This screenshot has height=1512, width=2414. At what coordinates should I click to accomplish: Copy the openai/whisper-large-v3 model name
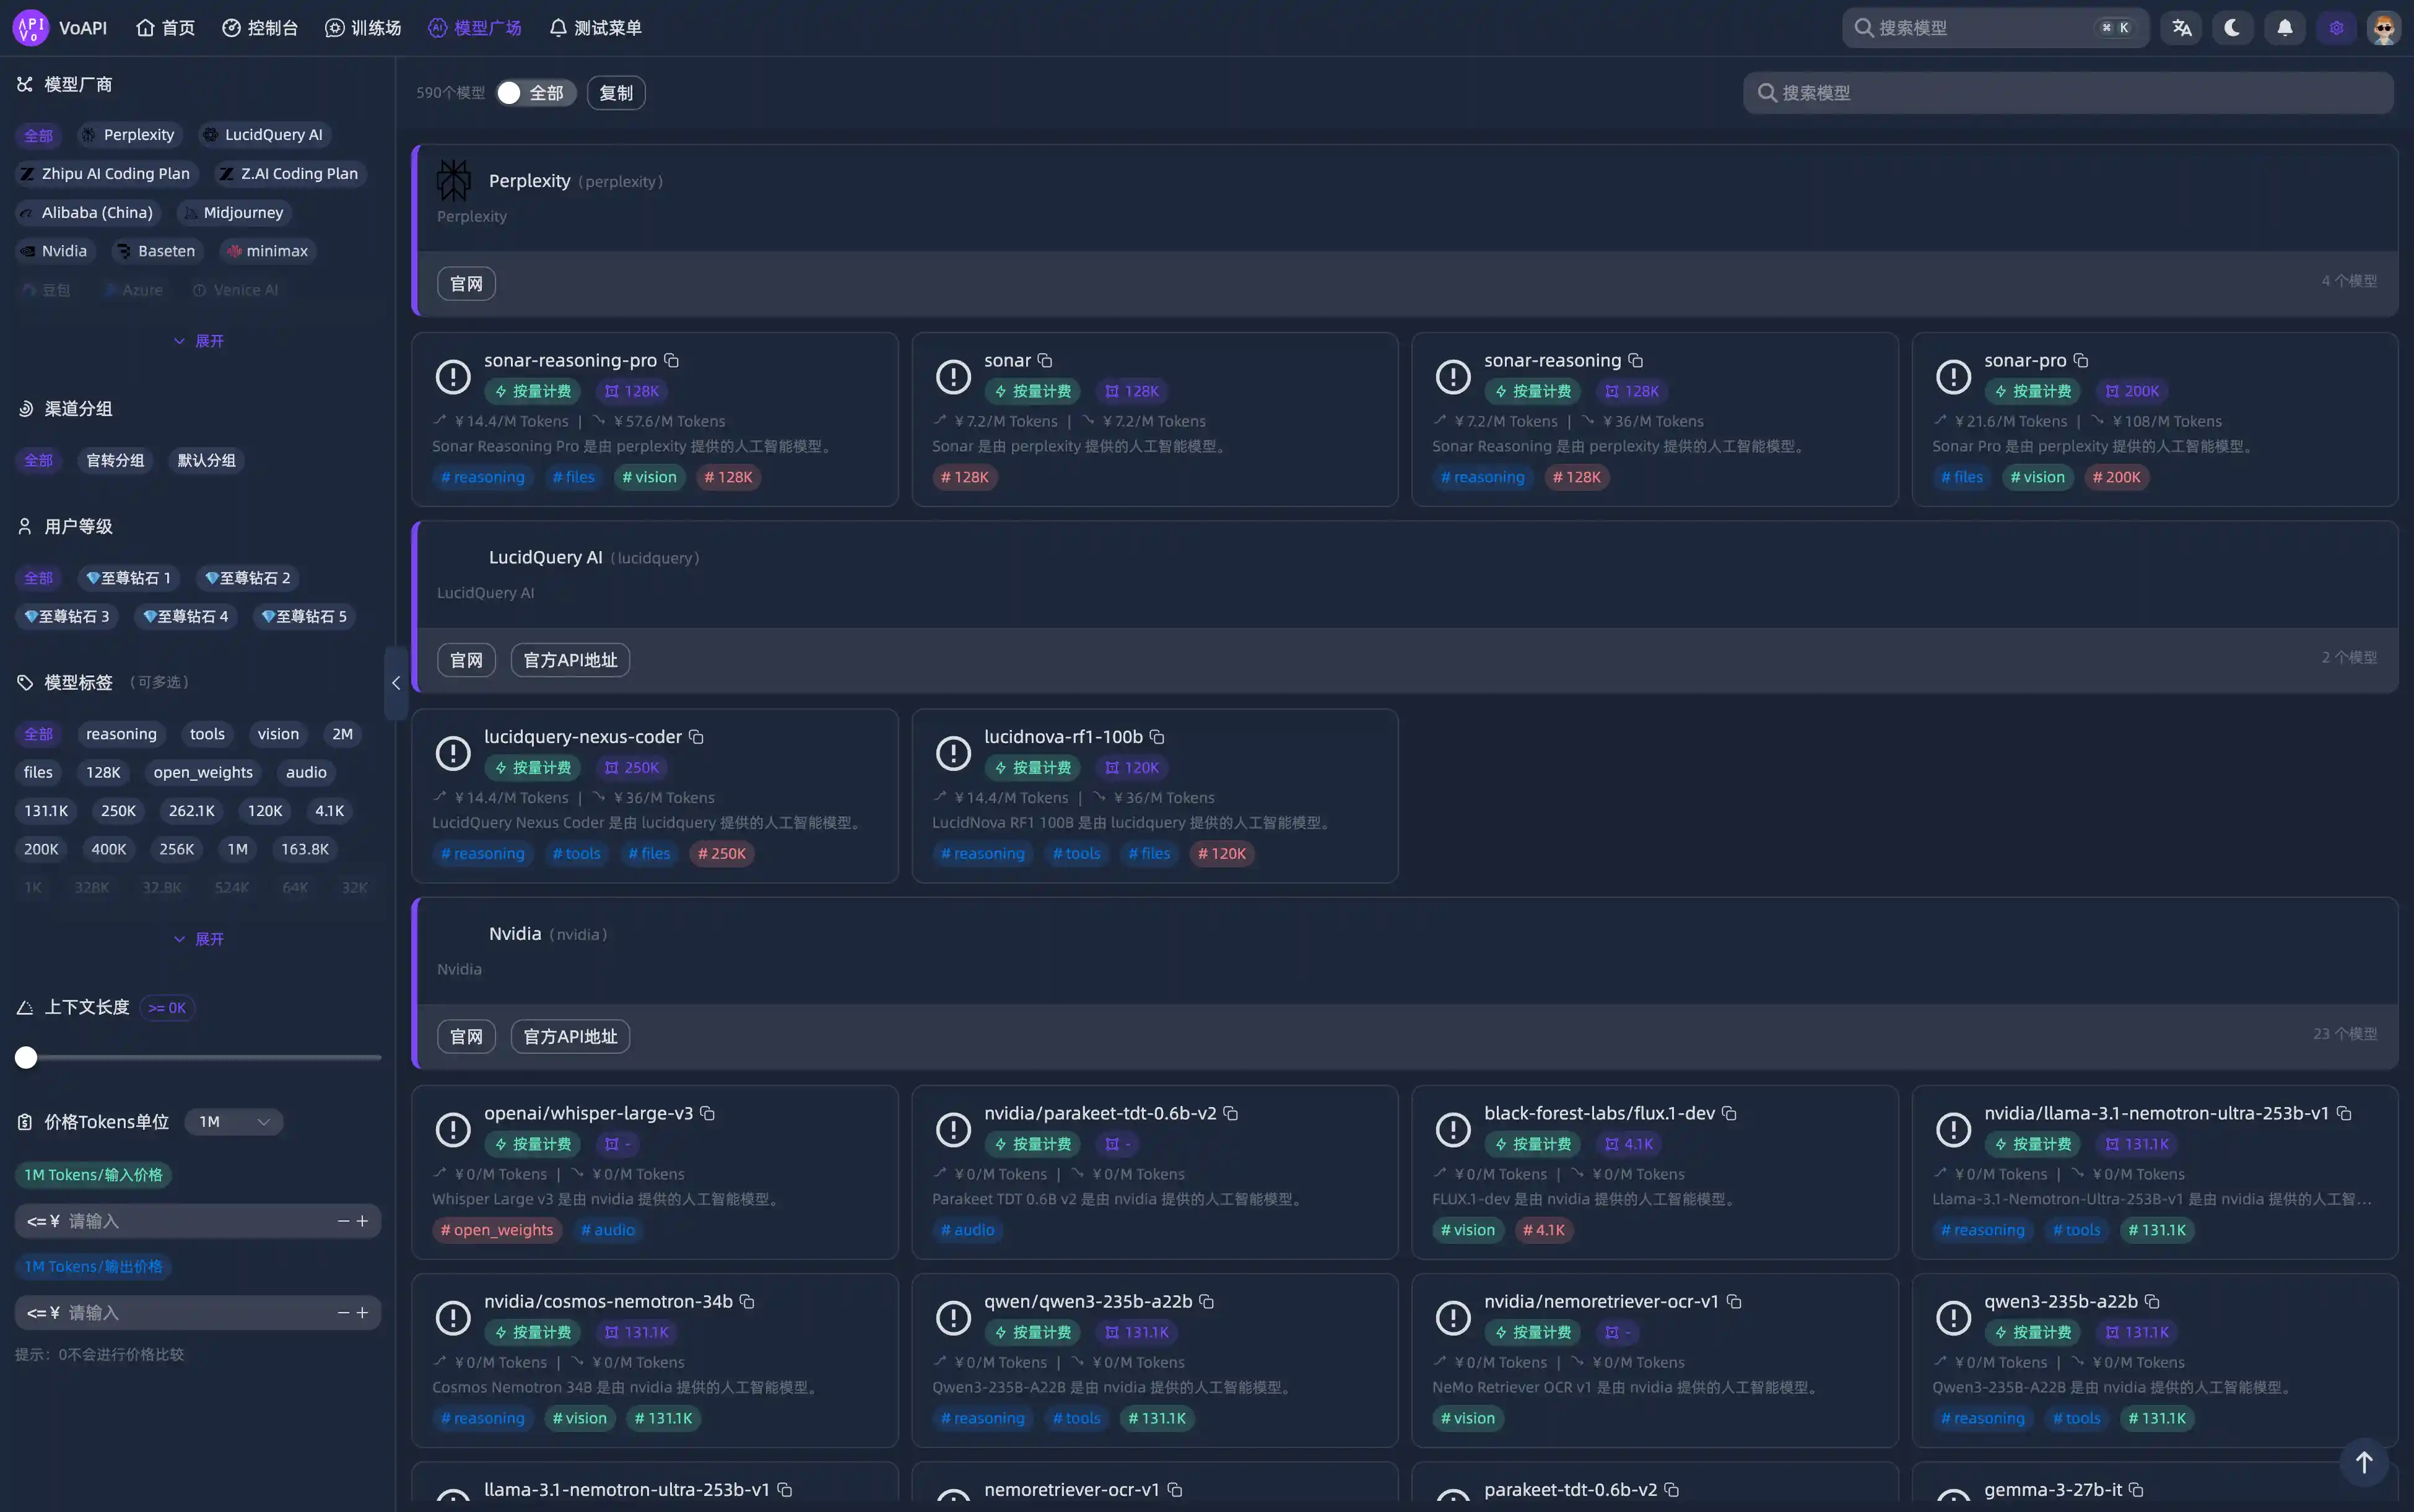pyautogui.click(x=707, y=1113)
